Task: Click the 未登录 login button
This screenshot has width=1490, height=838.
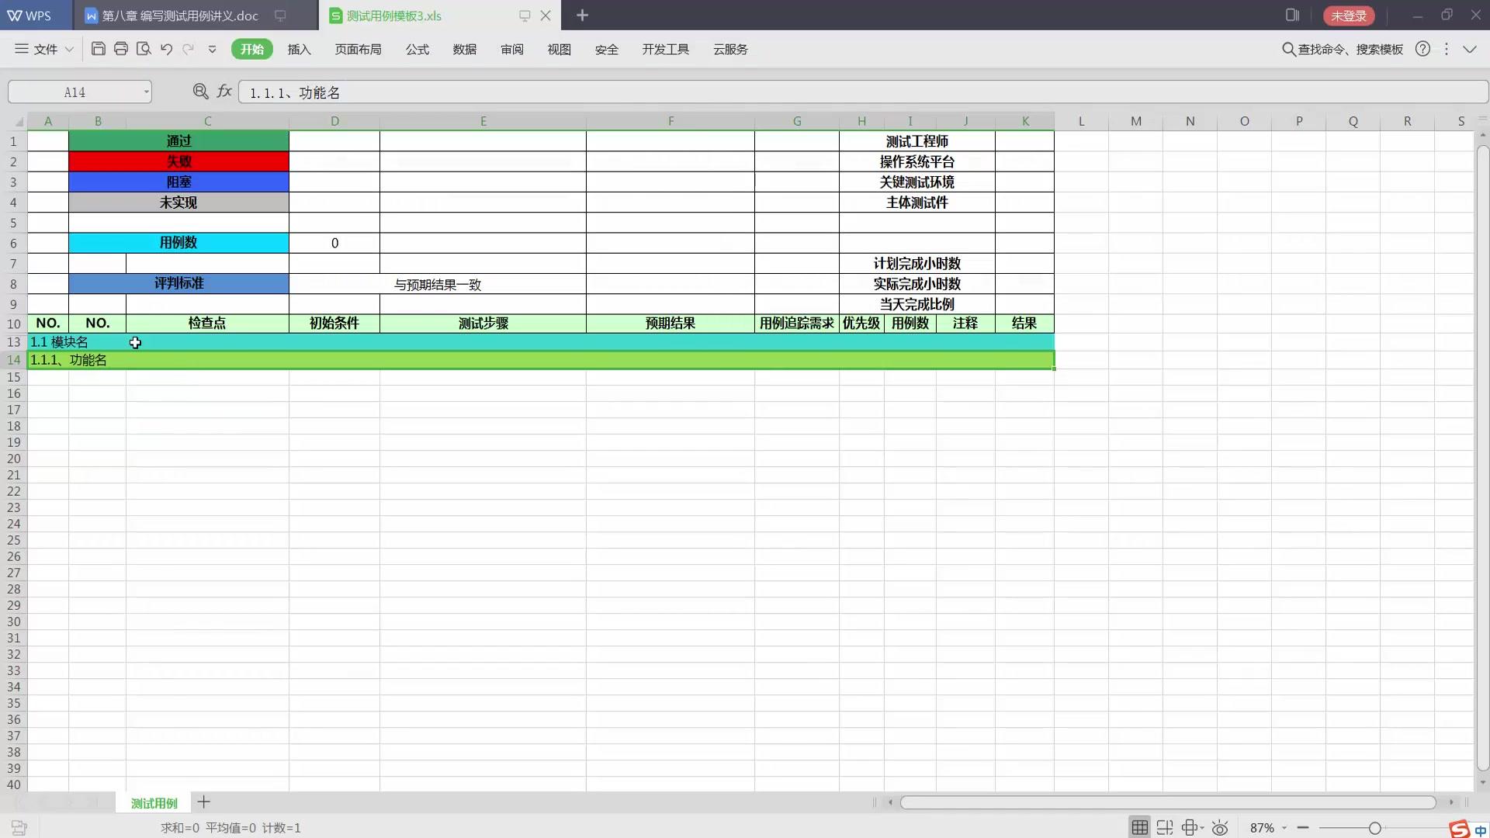Action: pos(1349,16)
